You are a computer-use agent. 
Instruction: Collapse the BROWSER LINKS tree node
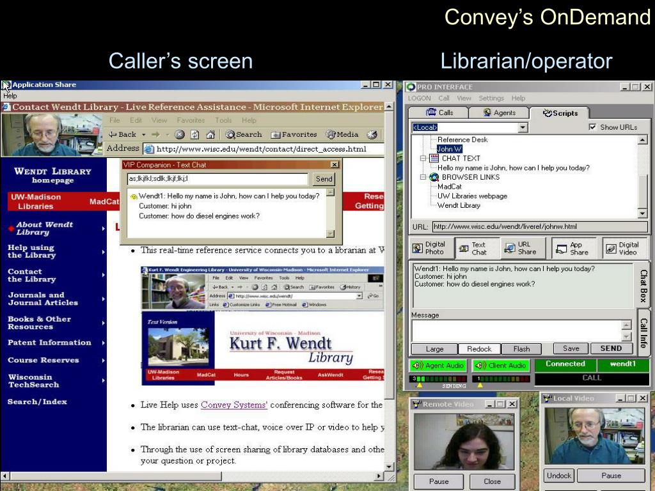tap(423, 177)
